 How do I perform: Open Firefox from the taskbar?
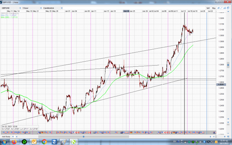(14, 142)
